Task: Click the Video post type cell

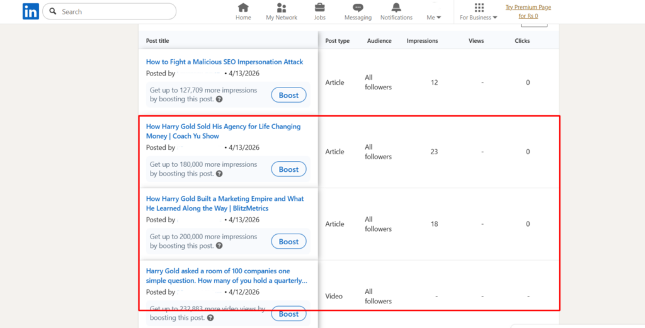Action: click(x=334, y=297)
